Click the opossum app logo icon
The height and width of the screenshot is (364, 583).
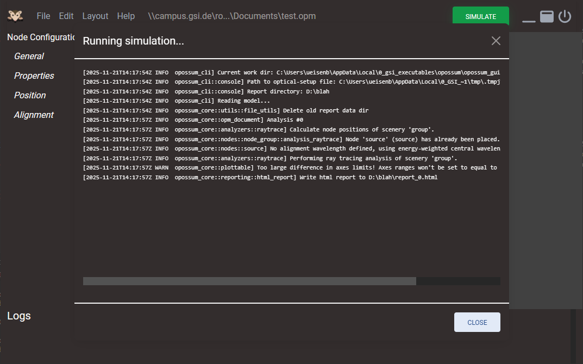pos(15,16)
